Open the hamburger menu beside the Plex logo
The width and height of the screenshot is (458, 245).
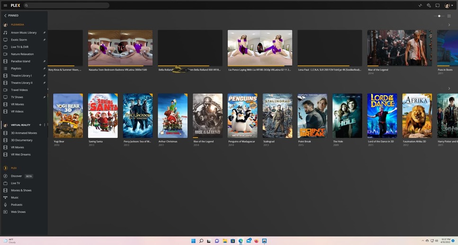coord(5,5)
